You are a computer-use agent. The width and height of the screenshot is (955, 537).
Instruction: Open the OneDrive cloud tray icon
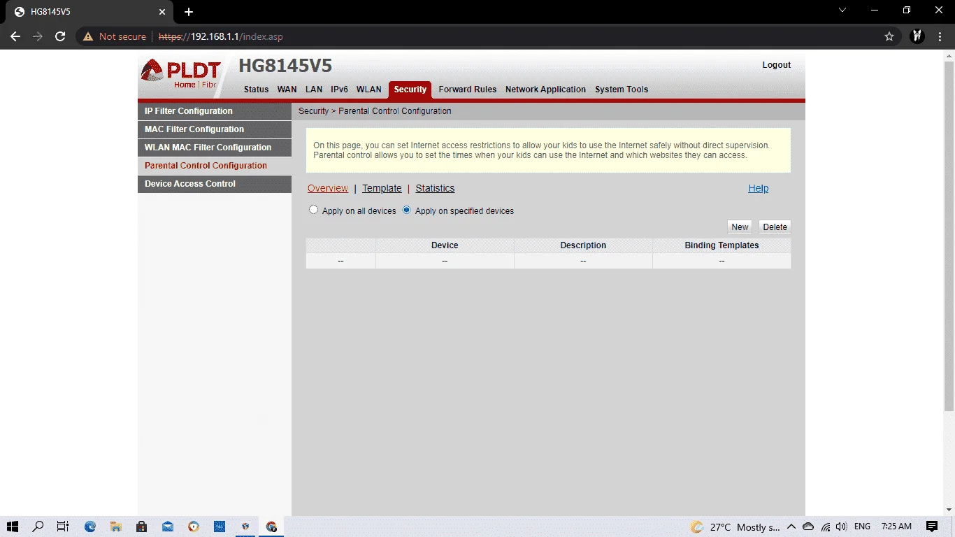(808, 527)
